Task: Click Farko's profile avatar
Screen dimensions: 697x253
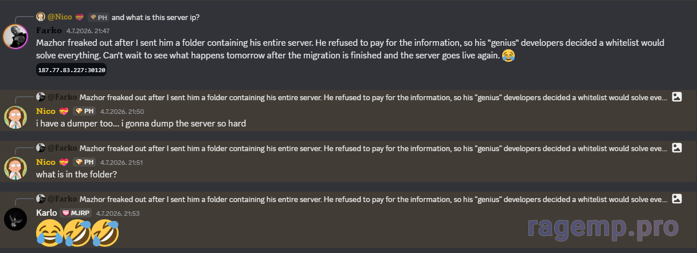Action: 16,37
